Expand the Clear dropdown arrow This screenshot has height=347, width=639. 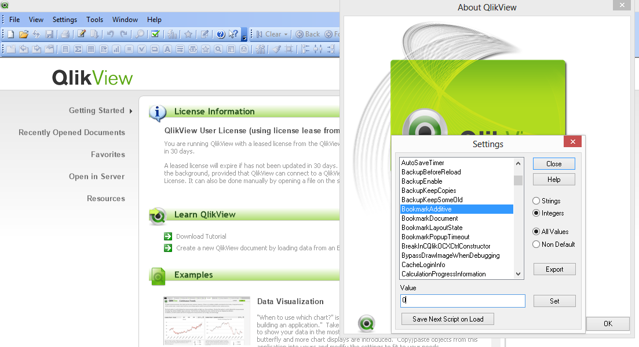(x=286, y=35)
